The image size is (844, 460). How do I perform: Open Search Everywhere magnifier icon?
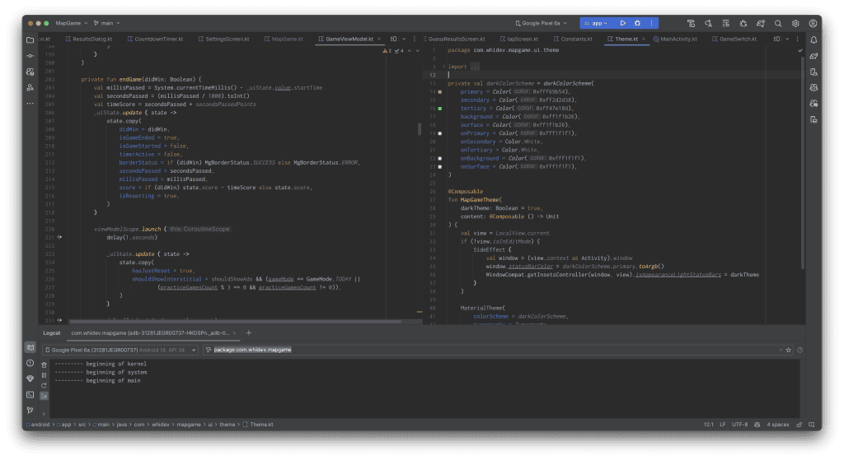click(776, 23)
